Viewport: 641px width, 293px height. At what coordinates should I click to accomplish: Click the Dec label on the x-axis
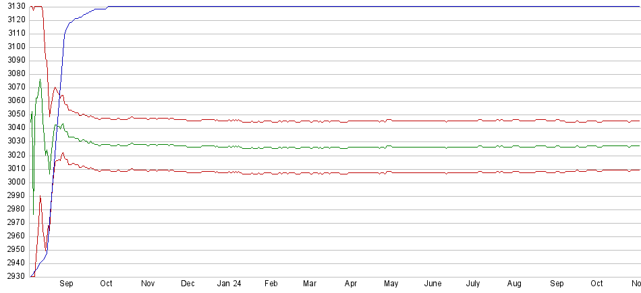pyautogui.click(x=188, y=284)
